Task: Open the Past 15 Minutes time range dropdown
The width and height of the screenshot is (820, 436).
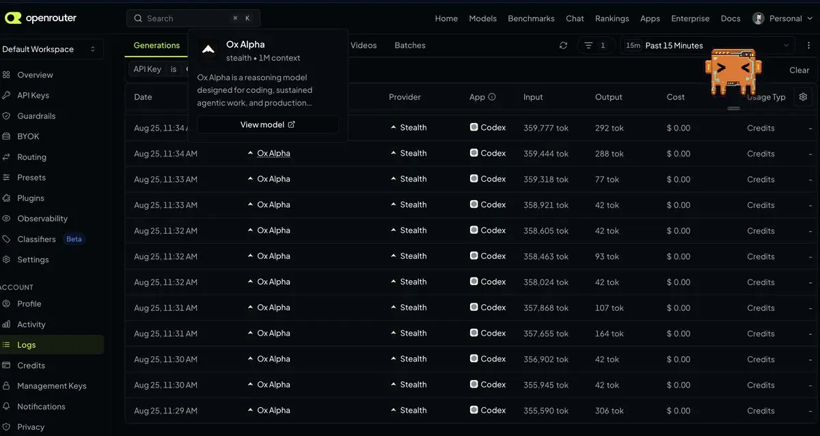Action: point(707,46)
